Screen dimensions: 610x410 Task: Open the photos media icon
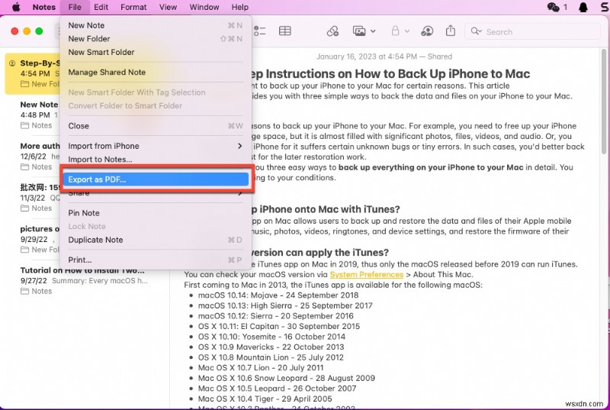(x=359, y=31)
